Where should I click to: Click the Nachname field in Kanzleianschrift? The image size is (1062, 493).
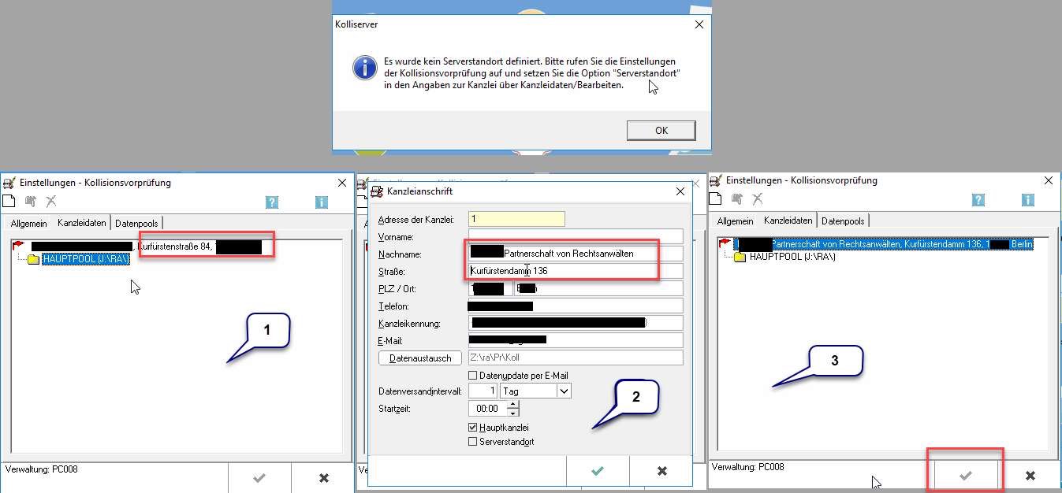tap(576, 254)
